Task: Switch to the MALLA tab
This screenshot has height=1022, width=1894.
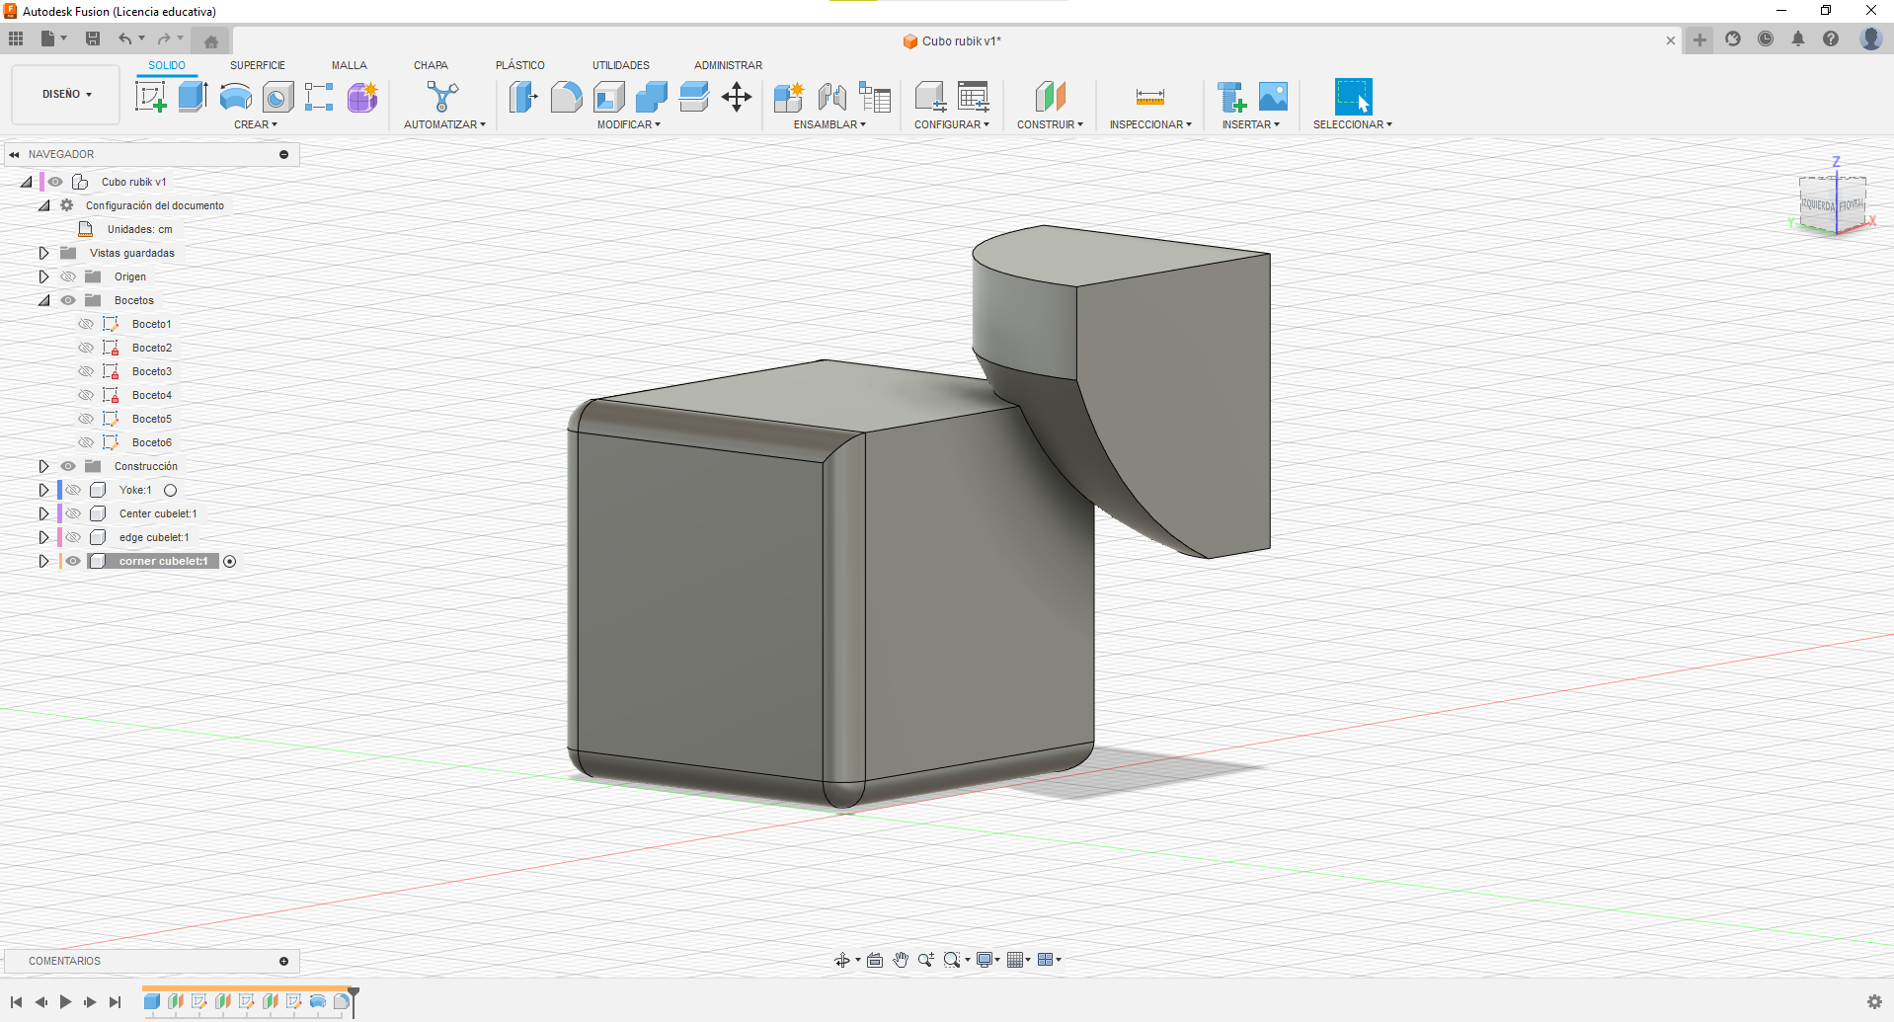Action: [350, 65]
